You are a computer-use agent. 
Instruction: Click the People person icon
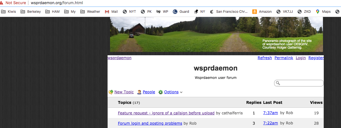tap(139, 92)
